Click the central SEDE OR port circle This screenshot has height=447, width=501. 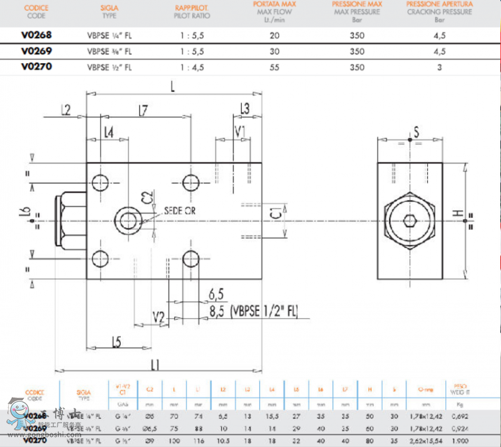tap(130, 219)
